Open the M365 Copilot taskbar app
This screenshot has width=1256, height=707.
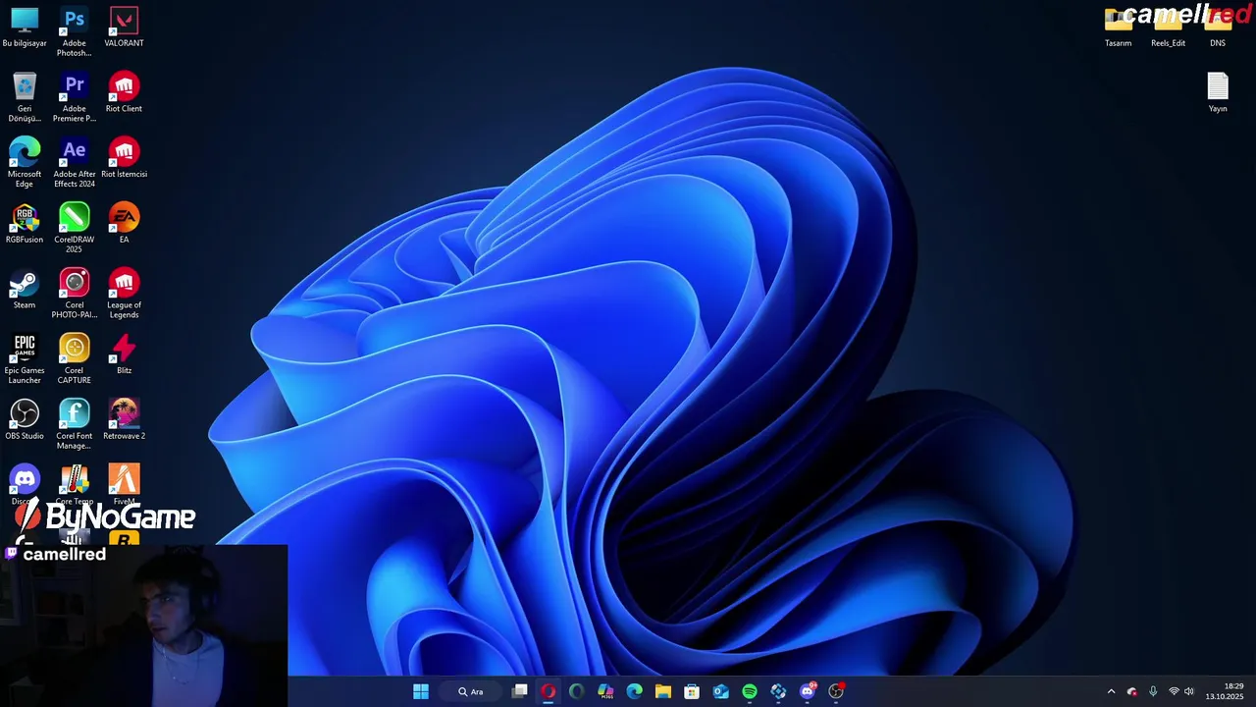(x=605, y=691)
